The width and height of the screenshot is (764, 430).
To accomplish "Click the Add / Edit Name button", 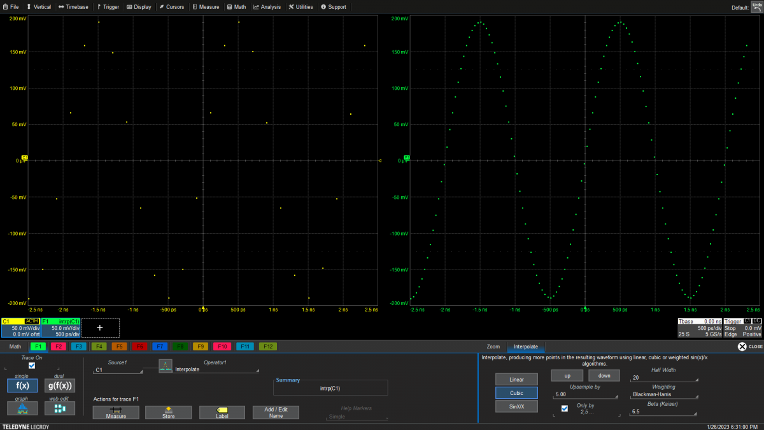I will click(276, 413).
